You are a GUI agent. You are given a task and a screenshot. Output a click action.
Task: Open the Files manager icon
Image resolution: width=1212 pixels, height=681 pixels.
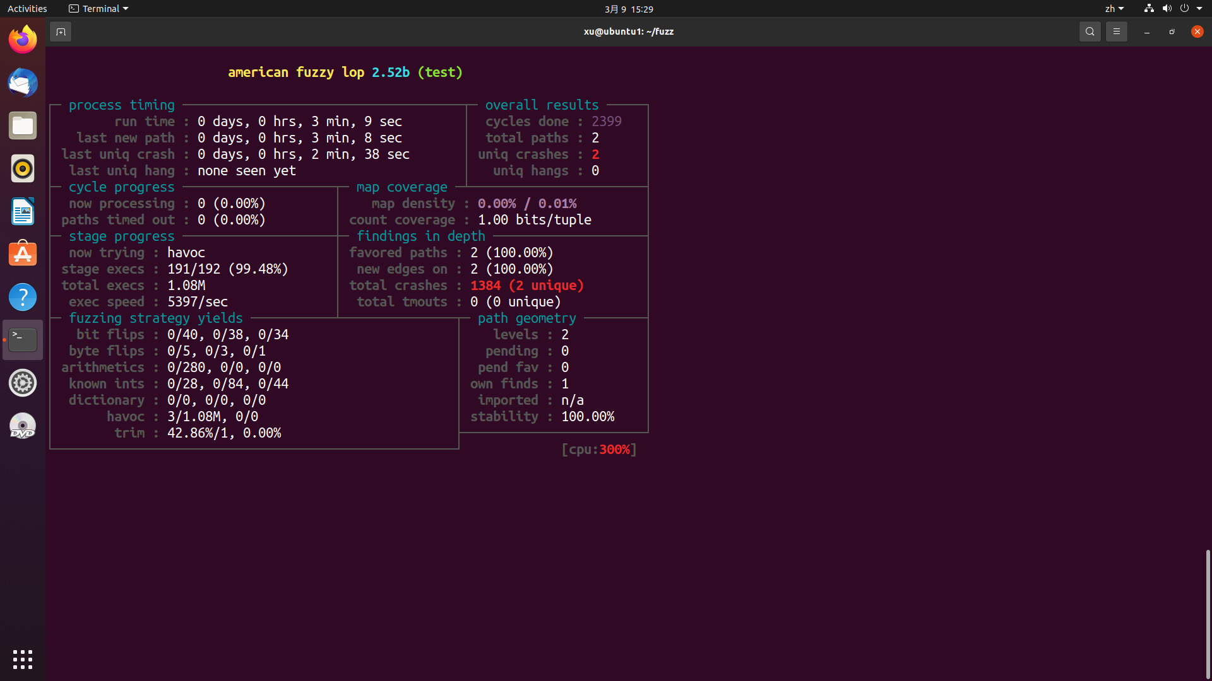[x=23, y=126]
